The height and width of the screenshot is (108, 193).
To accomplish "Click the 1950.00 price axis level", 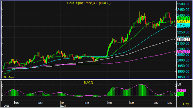I will (x=183, y=66).
